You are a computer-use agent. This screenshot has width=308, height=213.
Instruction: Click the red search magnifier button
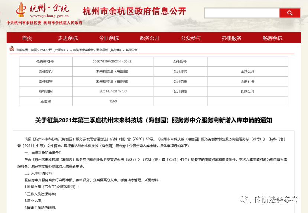coord(290,13)
